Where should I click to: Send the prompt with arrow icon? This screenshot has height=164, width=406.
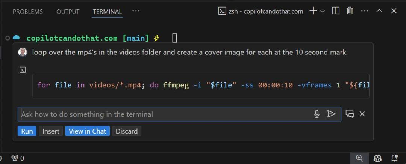[331, 114]
